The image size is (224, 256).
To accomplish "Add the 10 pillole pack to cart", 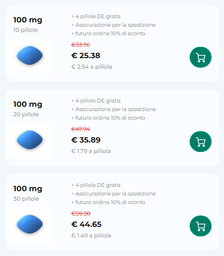I will click(201, 57).
